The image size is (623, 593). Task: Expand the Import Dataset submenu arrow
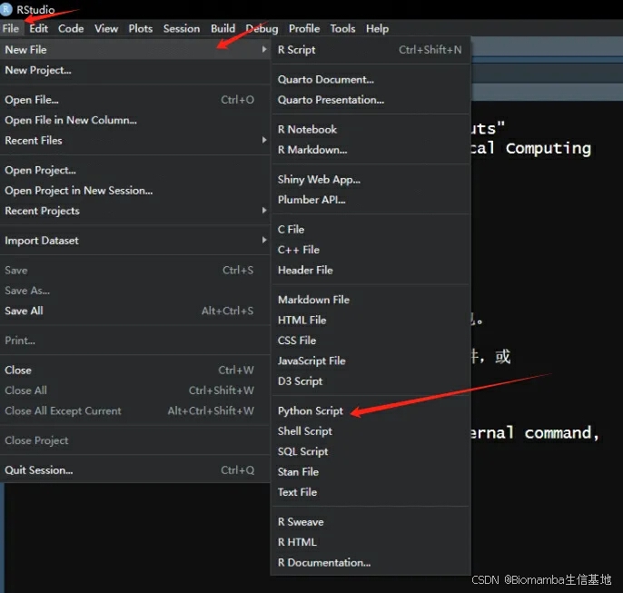(263, 241)
